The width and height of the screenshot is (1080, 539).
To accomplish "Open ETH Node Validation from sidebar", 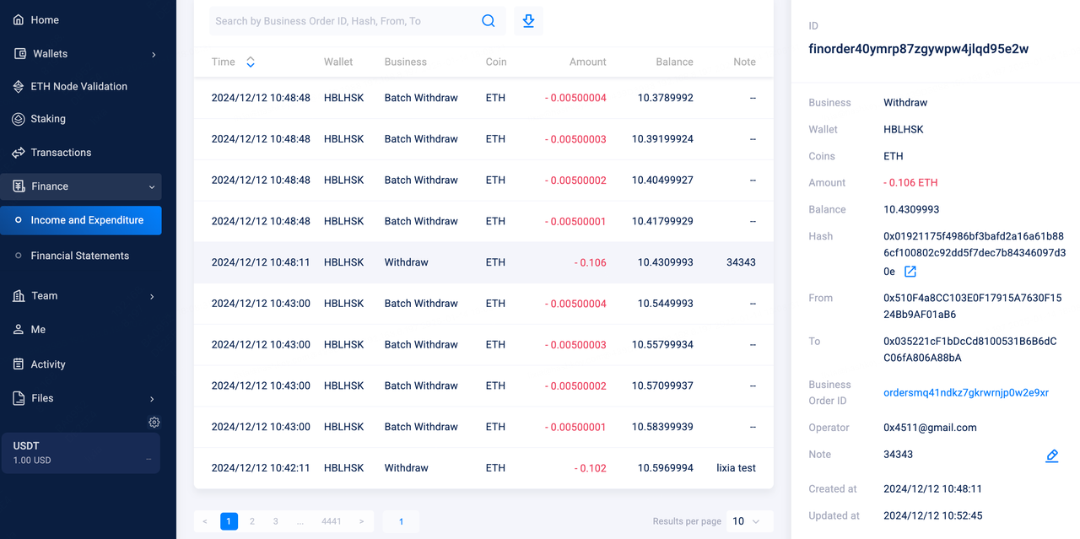I will [78, 86].
